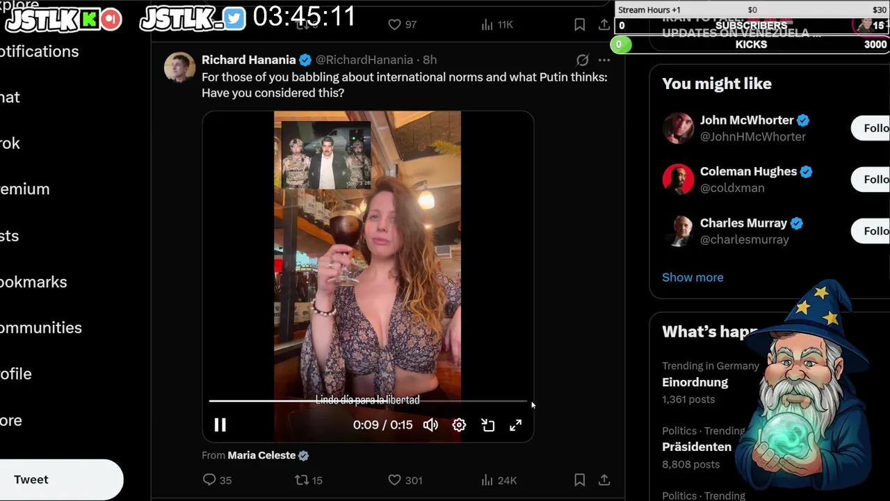Open Grok from the sidebar
Image resolution: width=890 pixels, height=501 pixels.
click(x=10, y=143)
